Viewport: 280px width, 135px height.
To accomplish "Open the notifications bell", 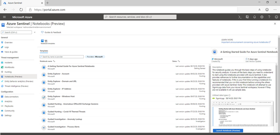I will tap(255, 17).
